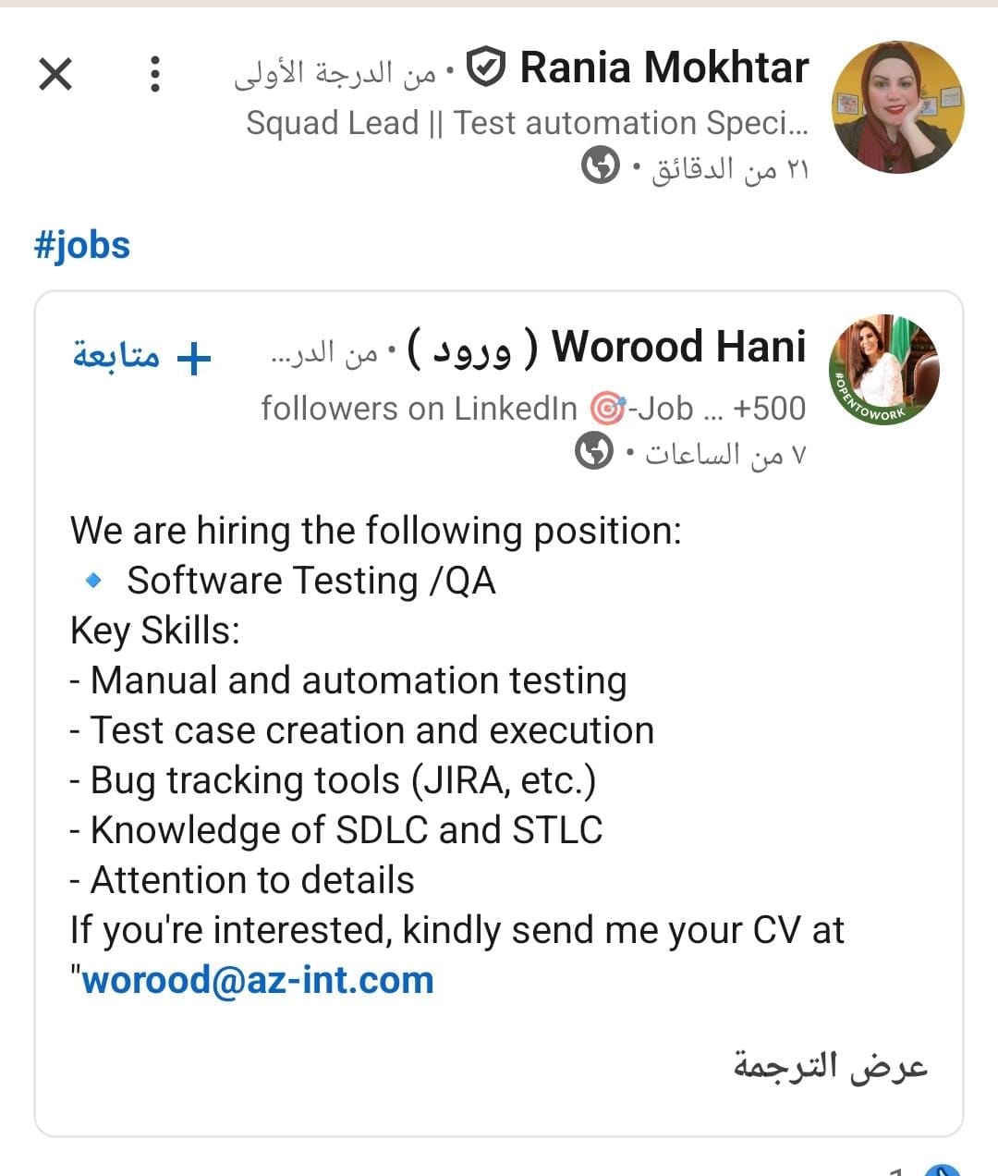Viewport: 998px width, 1176px height.
Task: Expand the truncated Squad Lead headline text
Action: point(527,123)
